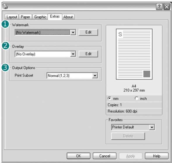Select the inch unit radio button
172x163 pixels.
pos(137,98)
